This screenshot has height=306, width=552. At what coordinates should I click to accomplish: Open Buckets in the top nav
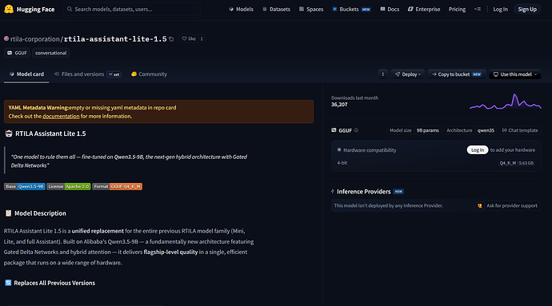(x=351, y=9)
